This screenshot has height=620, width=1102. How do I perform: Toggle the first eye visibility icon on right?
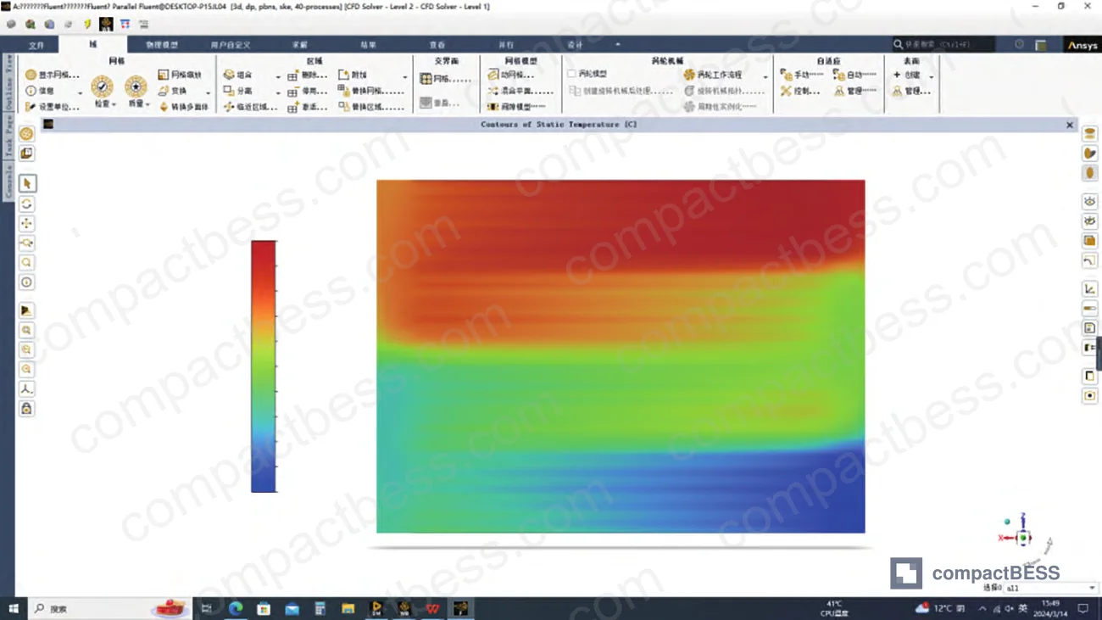point(1090,201)
